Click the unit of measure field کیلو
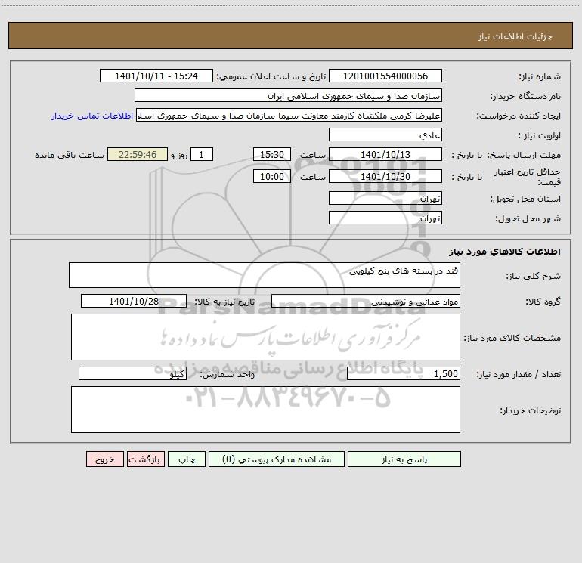This screenshot has height=563, width=582. coord(132,373)
